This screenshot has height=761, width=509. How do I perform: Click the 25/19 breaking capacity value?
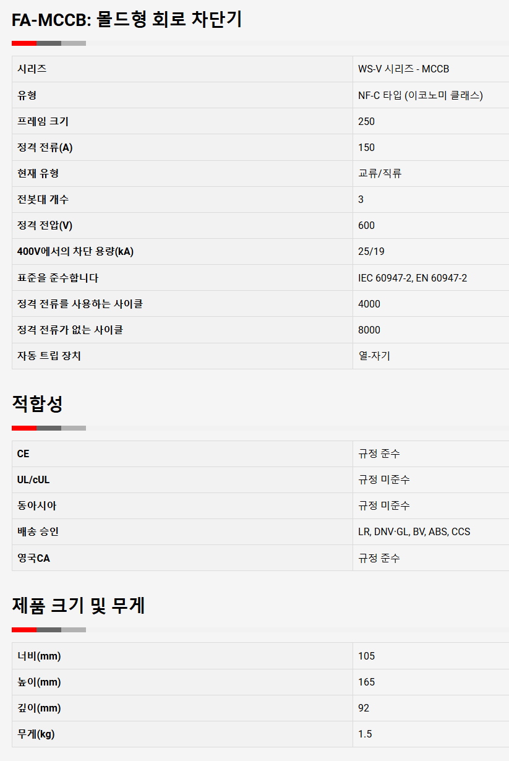371,251
